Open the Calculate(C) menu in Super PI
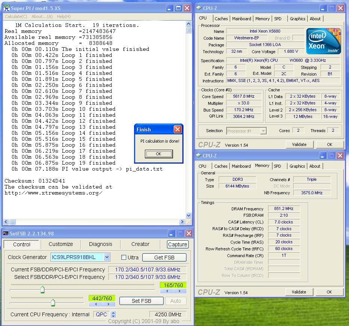This screenshot has height=326, width=349. [x=16, y=16]
